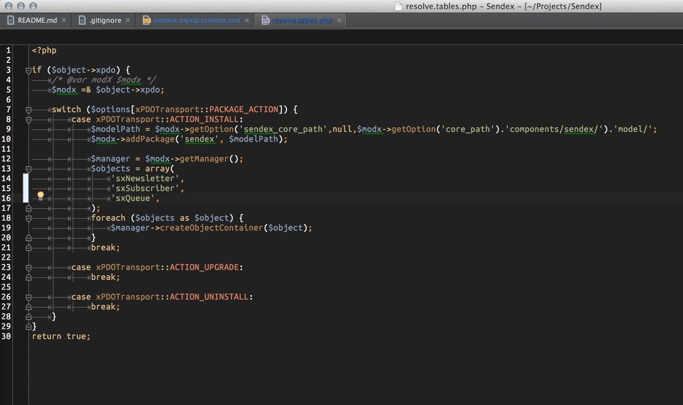This screenshot has width=683, height=405.
Task: Close the sendex.mysql.schema.xml tab
Action: 247,20
